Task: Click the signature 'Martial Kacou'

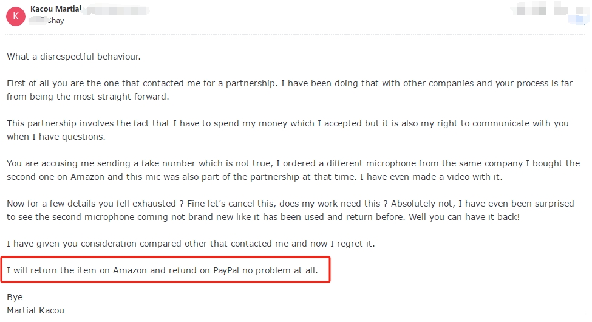Action: point(35,310)
